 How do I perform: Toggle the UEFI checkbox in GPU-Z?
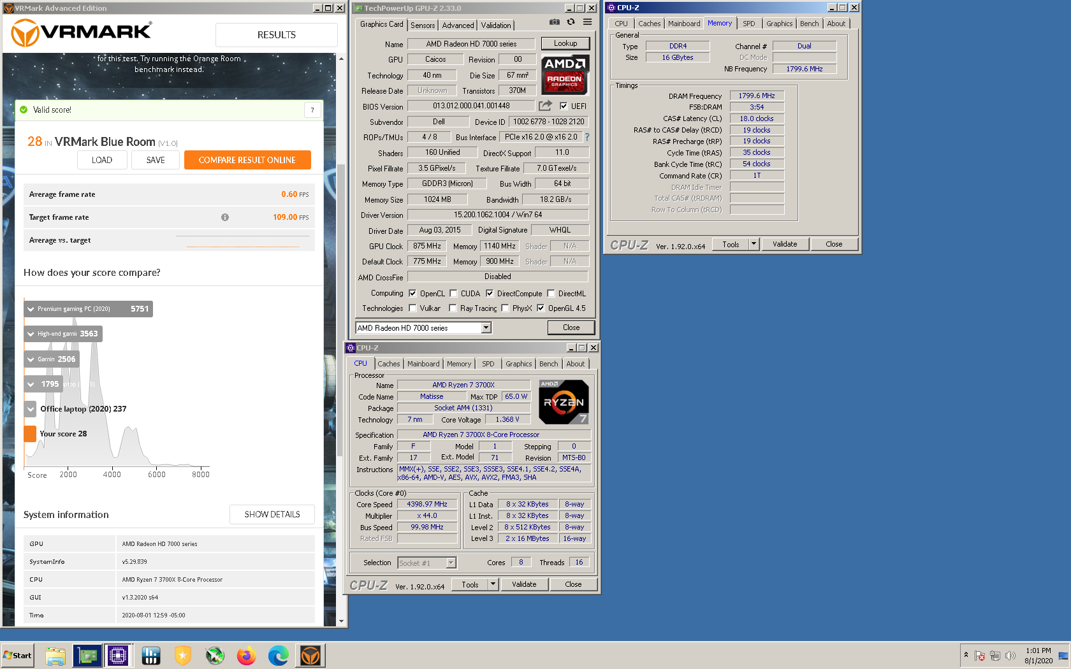(x=564, y=106)
